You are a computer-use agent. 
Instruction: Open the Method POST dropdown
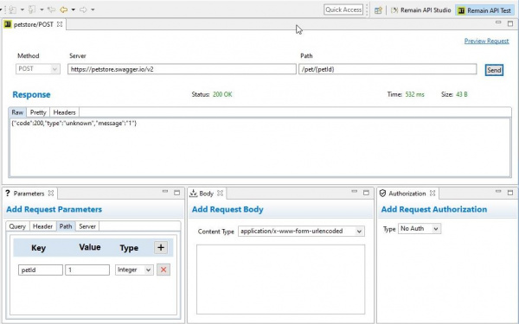[x=38, y=69]
